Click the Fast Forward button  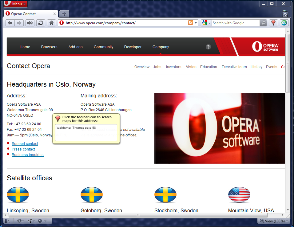coord(30,23)
